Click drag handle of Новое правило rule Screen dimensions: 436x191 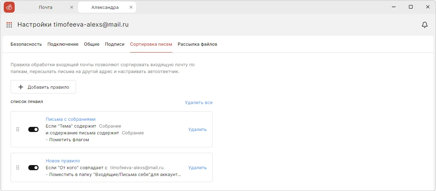[18, 167]
